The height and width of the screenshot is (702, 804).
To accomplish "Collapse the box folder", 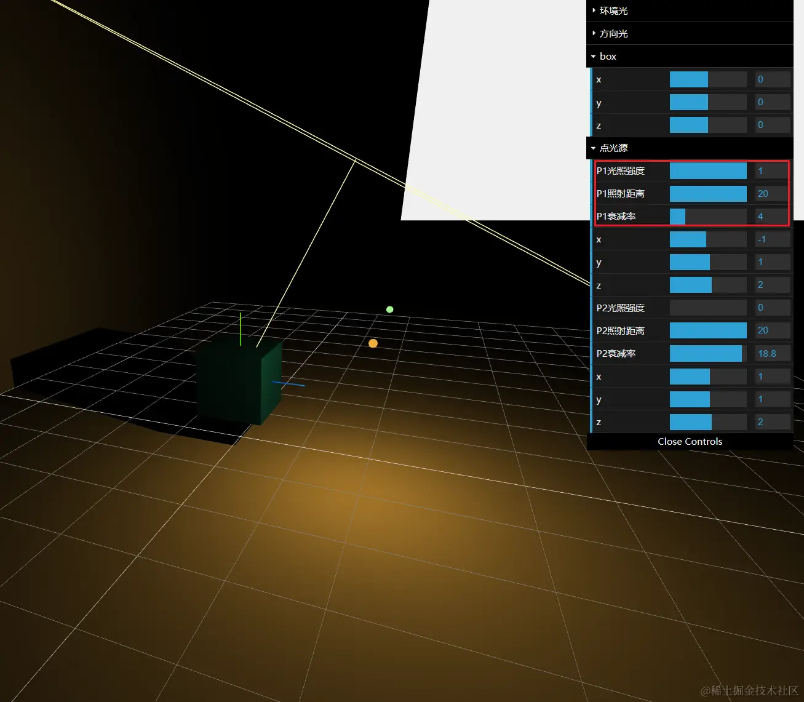I will click(690, 56).
